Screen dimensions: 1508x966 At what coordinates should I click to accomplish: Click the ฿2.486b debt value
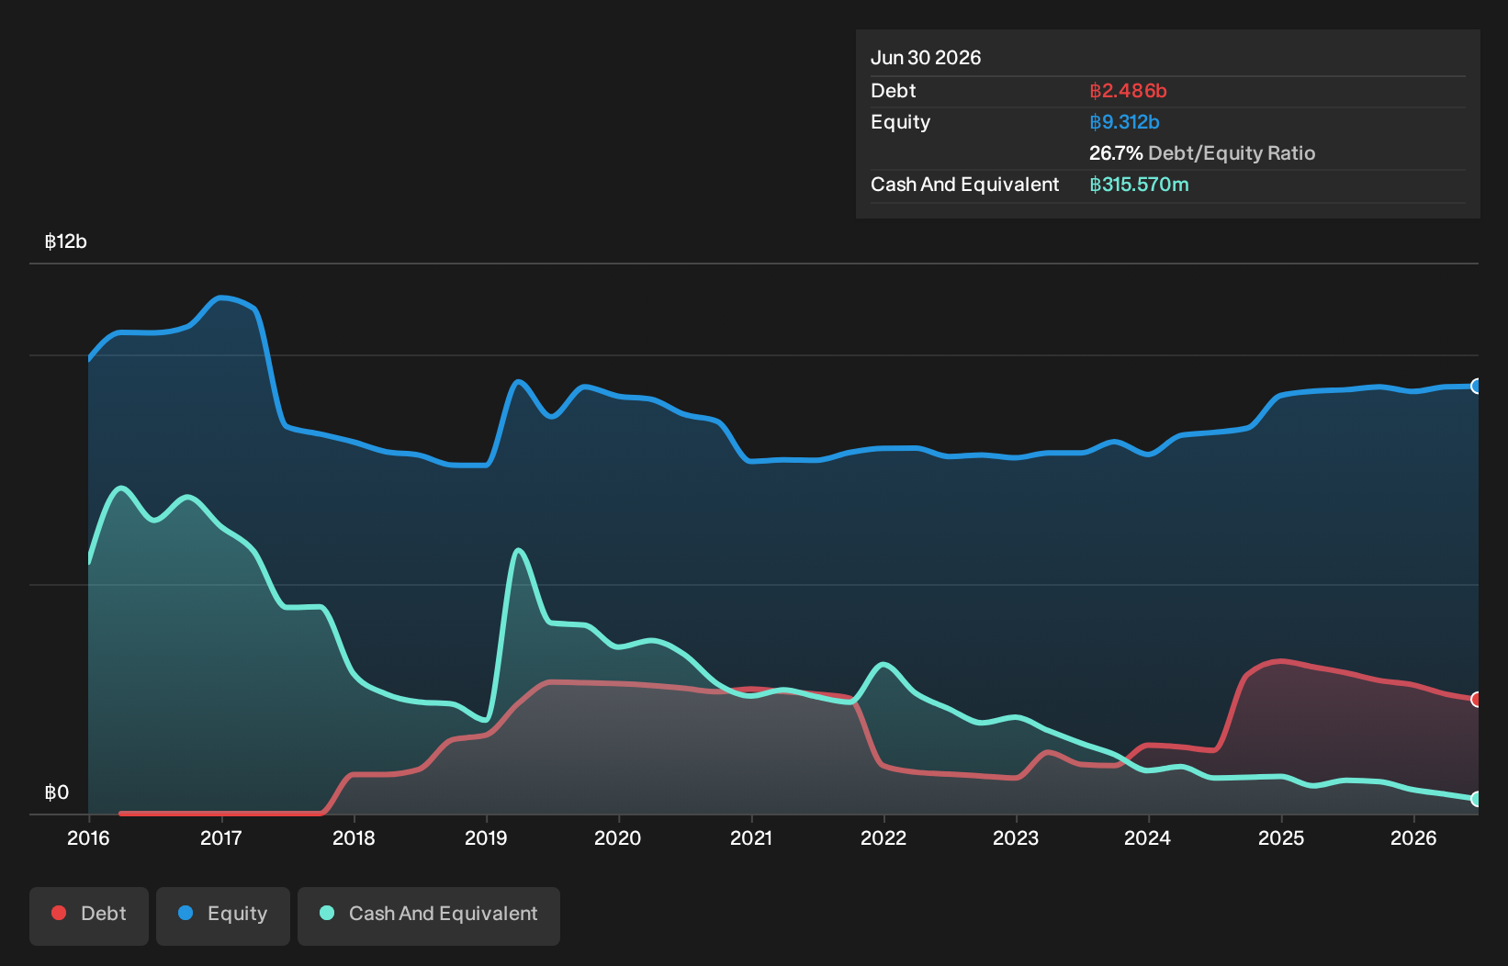(x=1128, y=91)
